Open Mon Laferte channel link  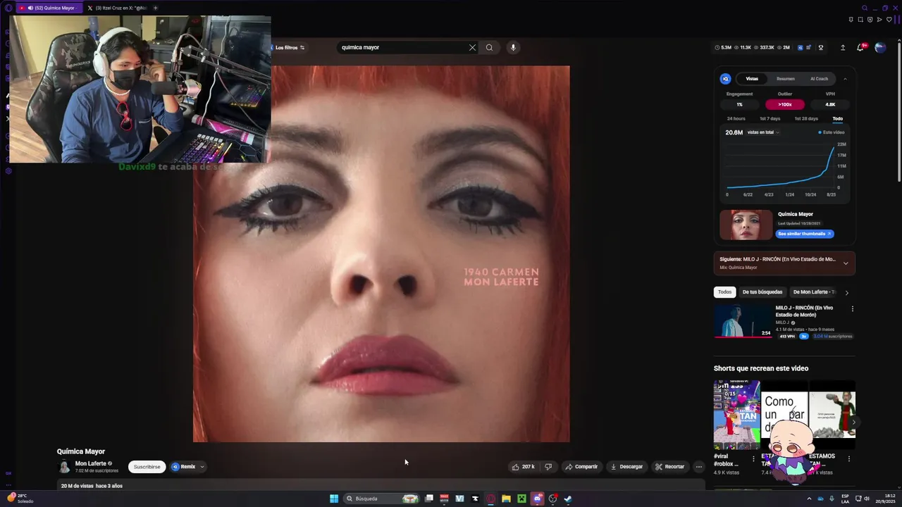pos(90,463)
